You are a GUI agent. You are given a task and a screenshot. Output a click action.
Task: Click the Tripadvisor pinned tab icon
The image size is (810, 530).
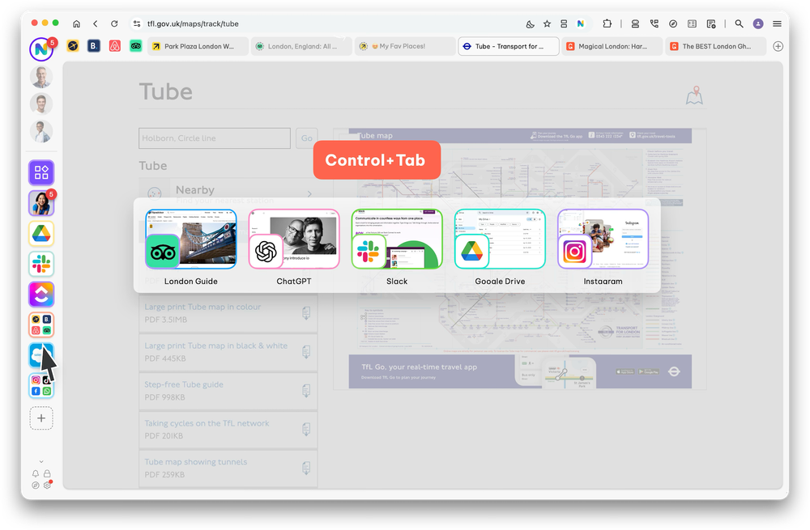[x=135, y=46]
